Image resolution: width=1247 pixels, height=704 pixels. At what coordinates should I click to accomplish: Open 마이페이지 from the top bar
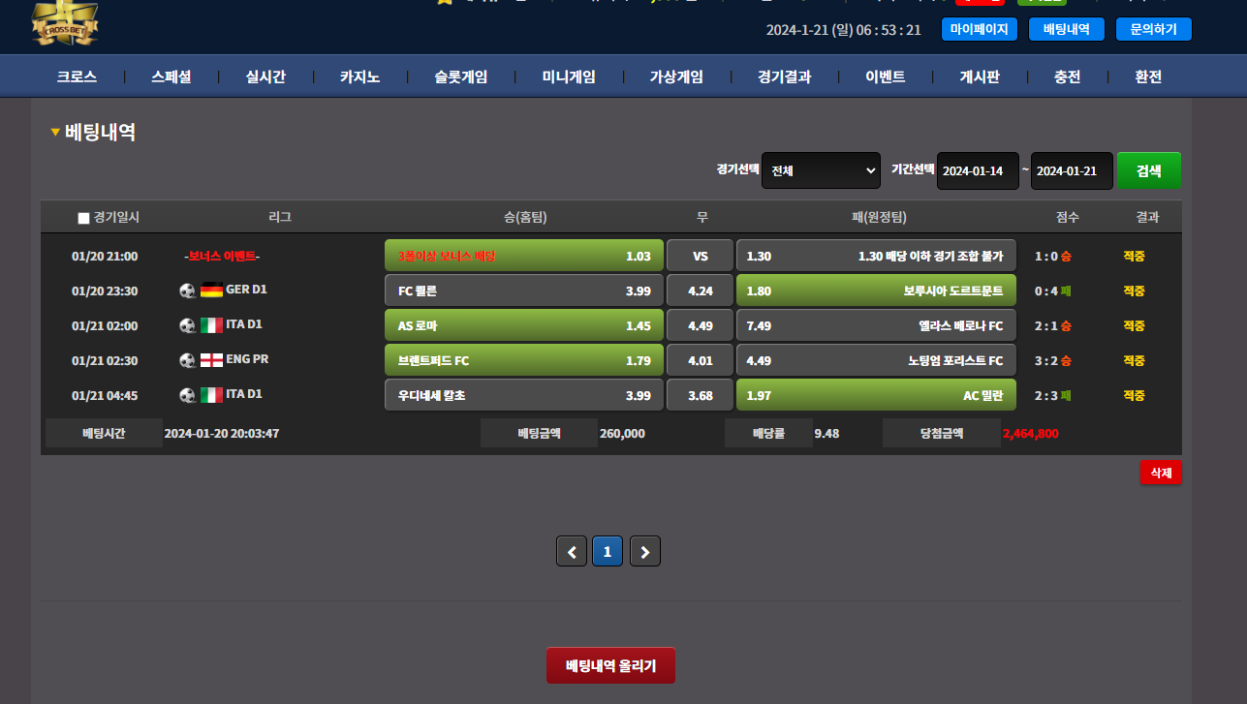(980, 29)
